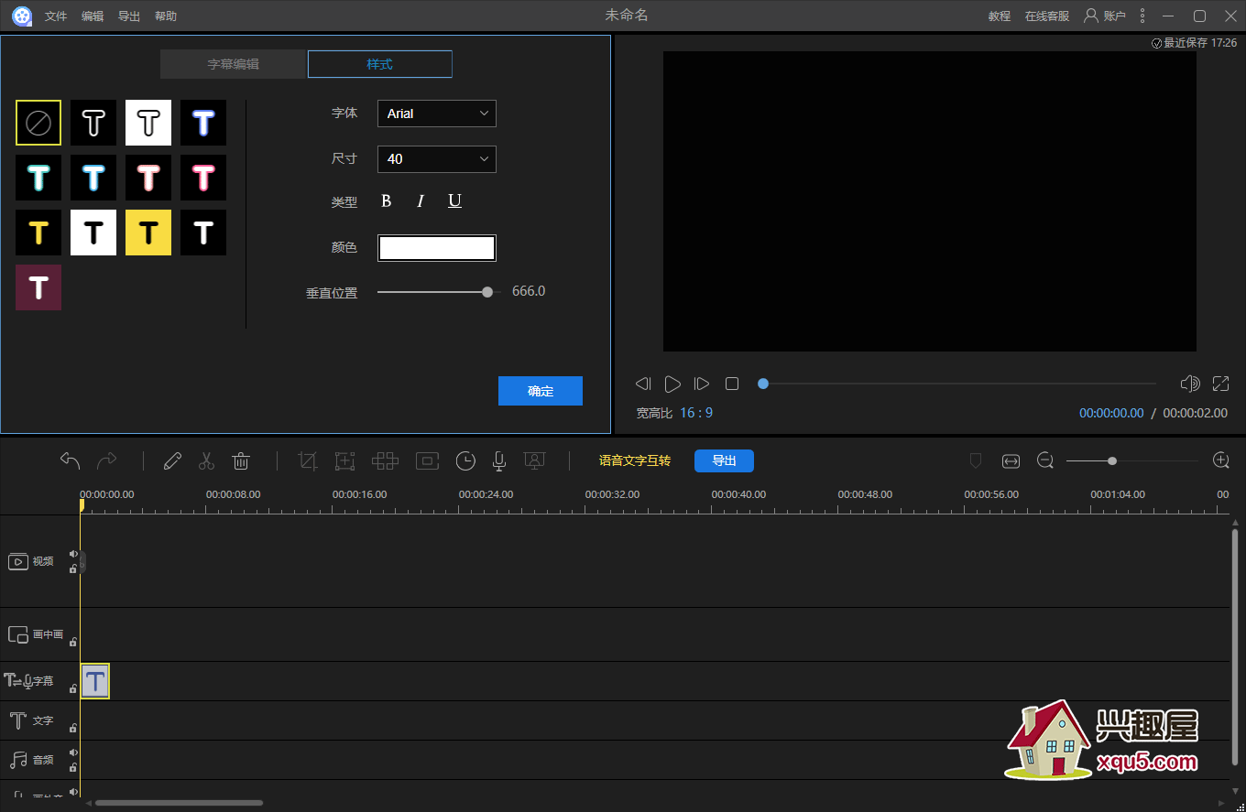Click the zoom frame tool icon
The image size is (1246, 812).
[344, 460]
